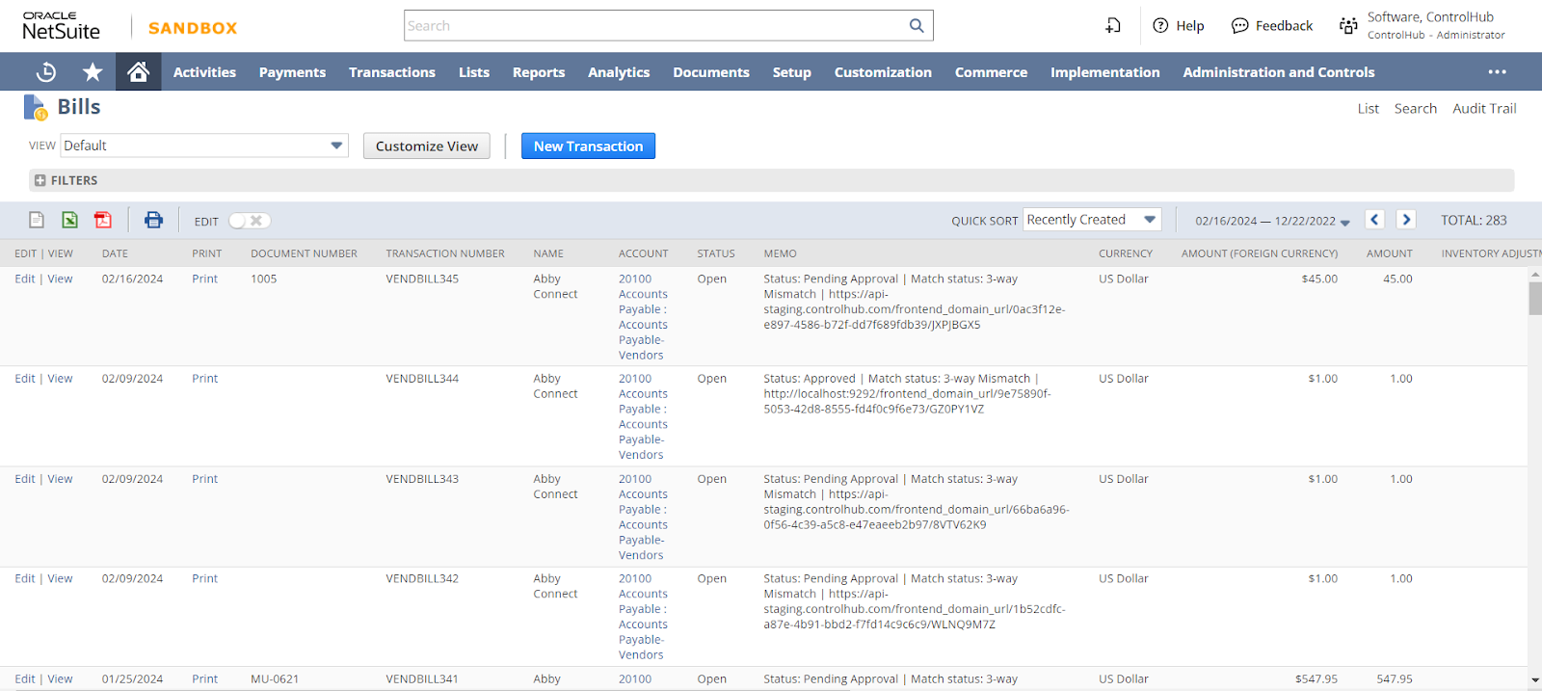Expand the FILTERS section

66,180
